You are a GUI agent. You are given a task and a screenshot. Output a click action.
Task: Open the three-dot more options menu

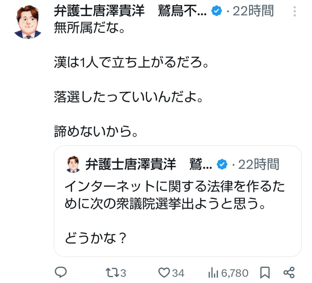pos(294,11)
